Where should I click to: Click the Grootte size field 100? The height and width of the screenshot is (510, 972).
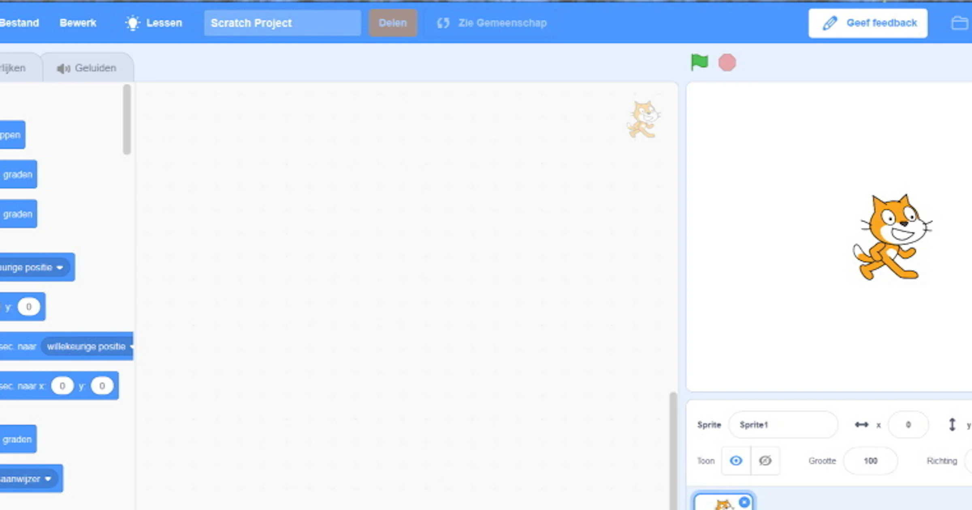[x=870, y=461]
